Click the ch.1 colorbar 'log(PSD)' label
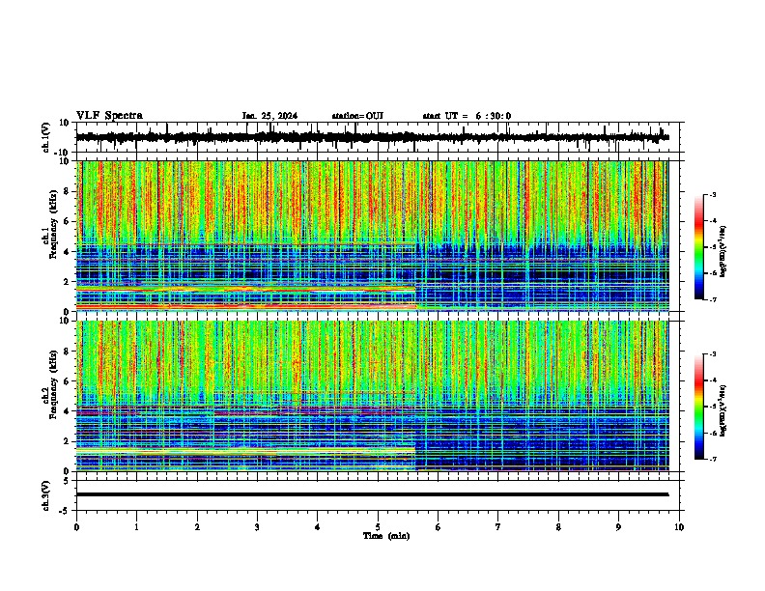Viewport: 765px width, 591px height. tap(723, 252)
